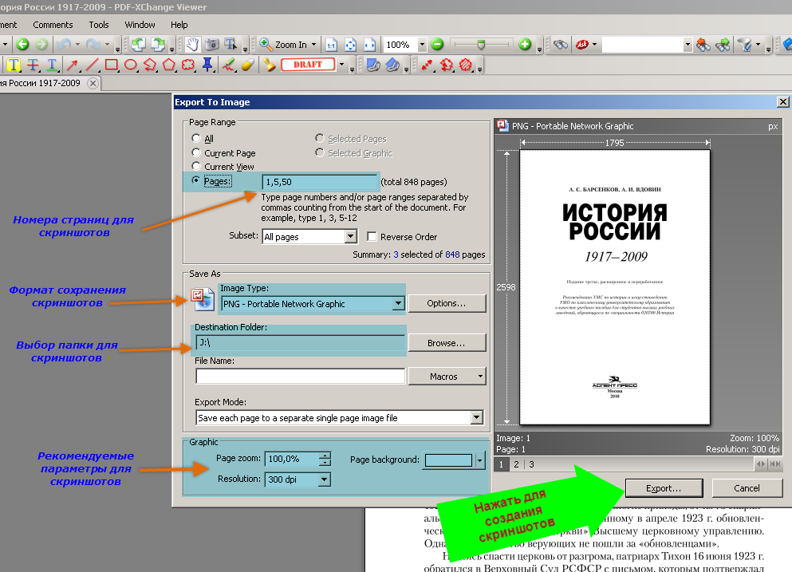Select the Pages radio button
This screenshot has width=792, height=572.
coord(196,179)
